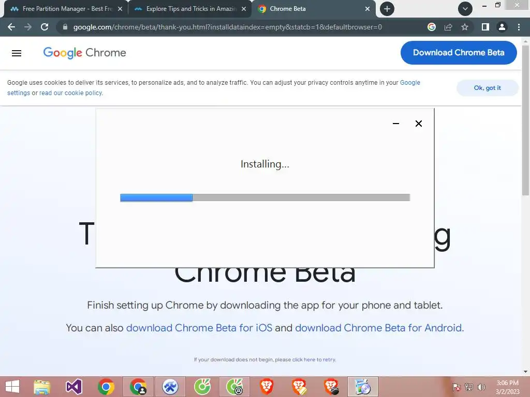Click the scrollbar down arrow
The height and width of the screenshot is (397, 530).
coord(525,372)
